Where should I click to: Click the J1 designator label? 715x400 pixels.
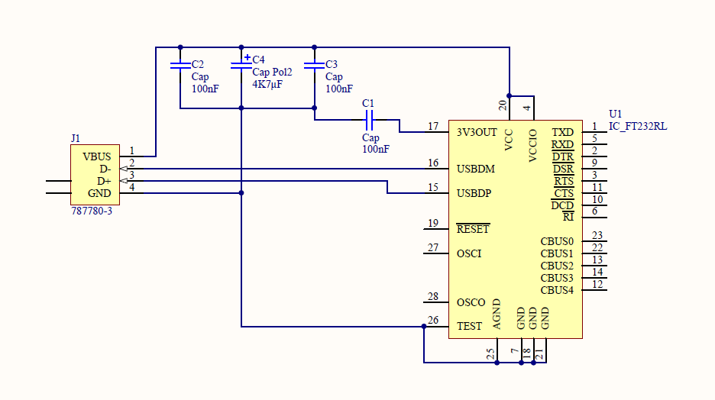76,138
